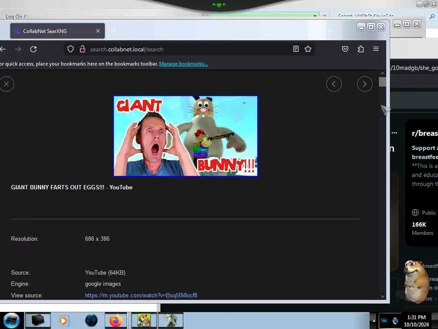438x329 pixels.
Task: Click the Public label in Reddit sidebar
Action: (x=429, y=213)
